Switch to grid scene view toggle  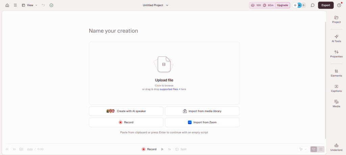click(321, 149)
